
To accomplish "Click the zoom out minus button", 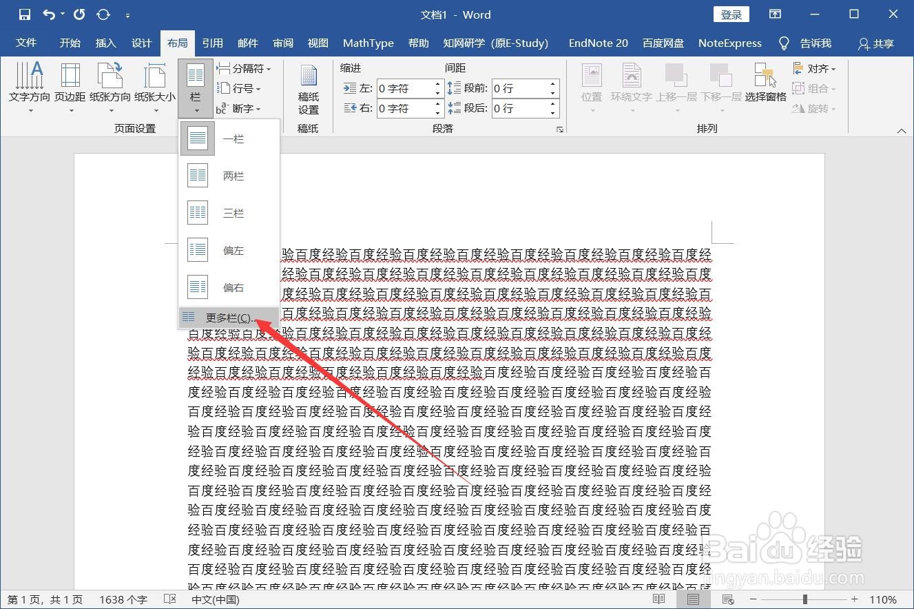I will (x=754, y=599).
